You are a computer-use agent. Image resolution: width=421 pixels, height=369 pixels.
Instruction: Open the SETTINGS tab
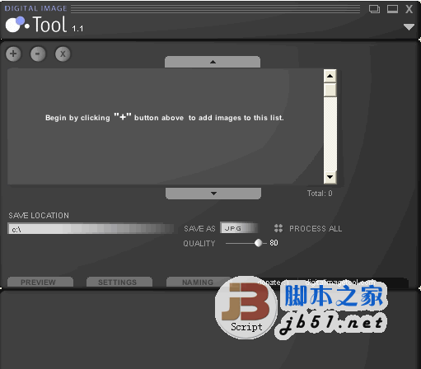click(x=119, y=282)
